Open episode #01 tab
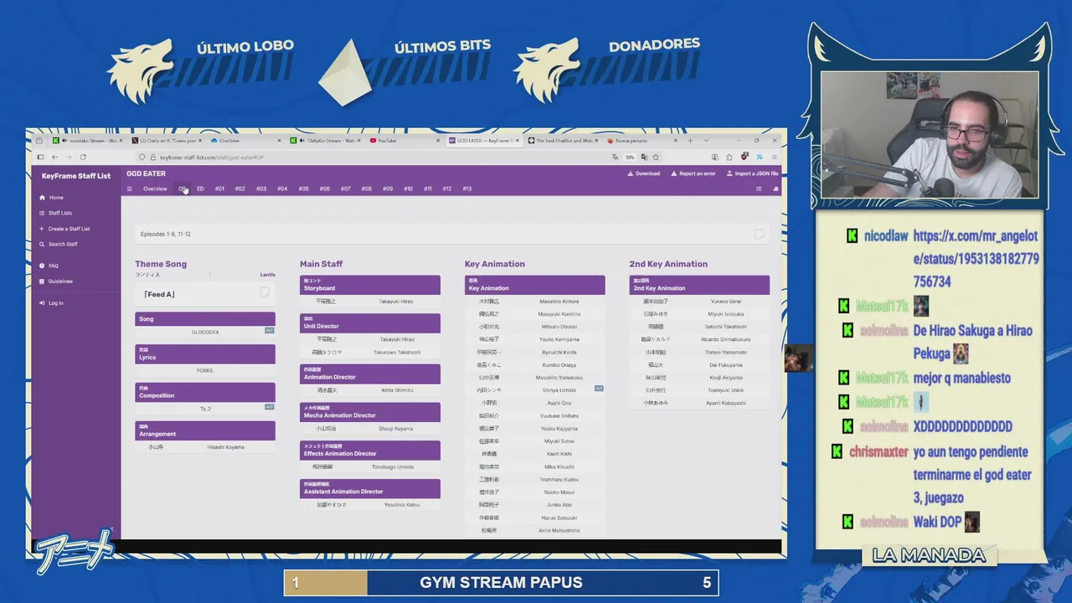Viewport: 1072px width, 603px height. point(219,188)
